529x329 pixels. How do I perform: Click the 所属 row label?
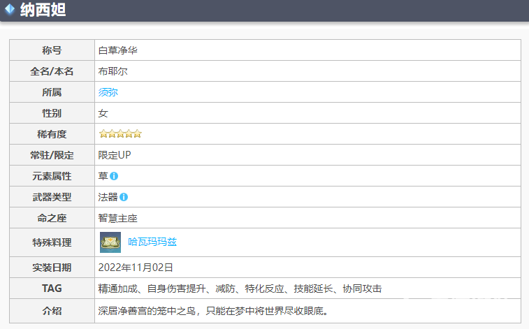[x=52, y=92]
